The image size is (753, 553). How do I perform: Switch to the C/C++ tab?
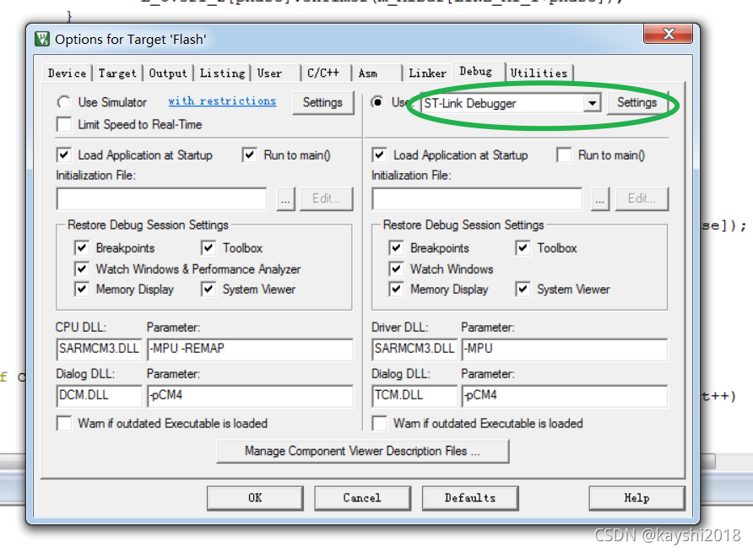(323, 73)
